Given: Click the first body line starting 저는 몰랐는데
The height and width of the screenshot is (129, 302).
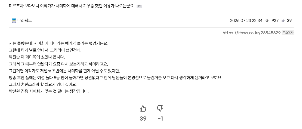Looking at the screenshot, I should click(58, 43).
